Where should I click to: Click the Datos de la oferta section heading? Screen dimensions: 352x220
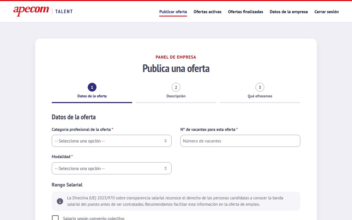74,117
